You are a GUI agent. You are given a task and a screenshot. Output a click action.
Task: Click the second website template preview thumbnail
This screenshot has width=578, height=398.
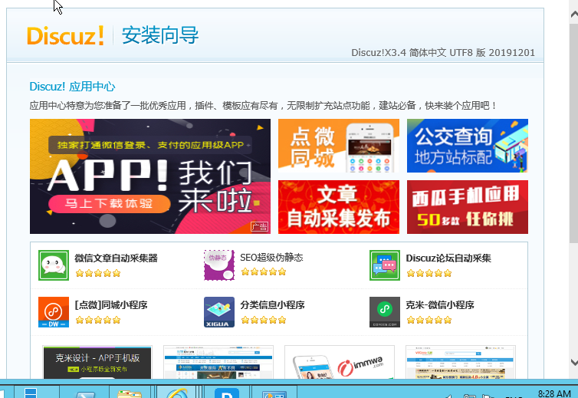[218, 362]
